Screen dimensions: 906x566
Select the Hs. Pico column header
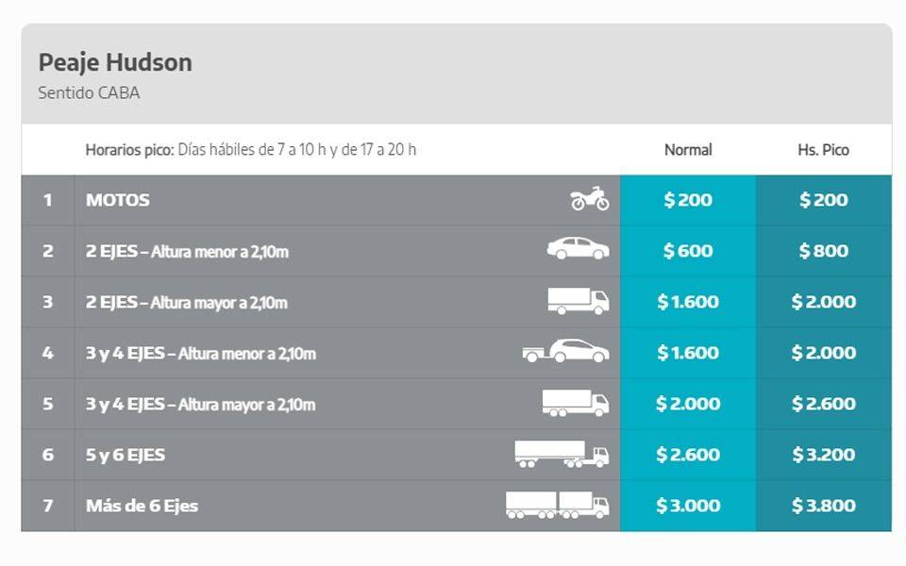click(823, 150)
